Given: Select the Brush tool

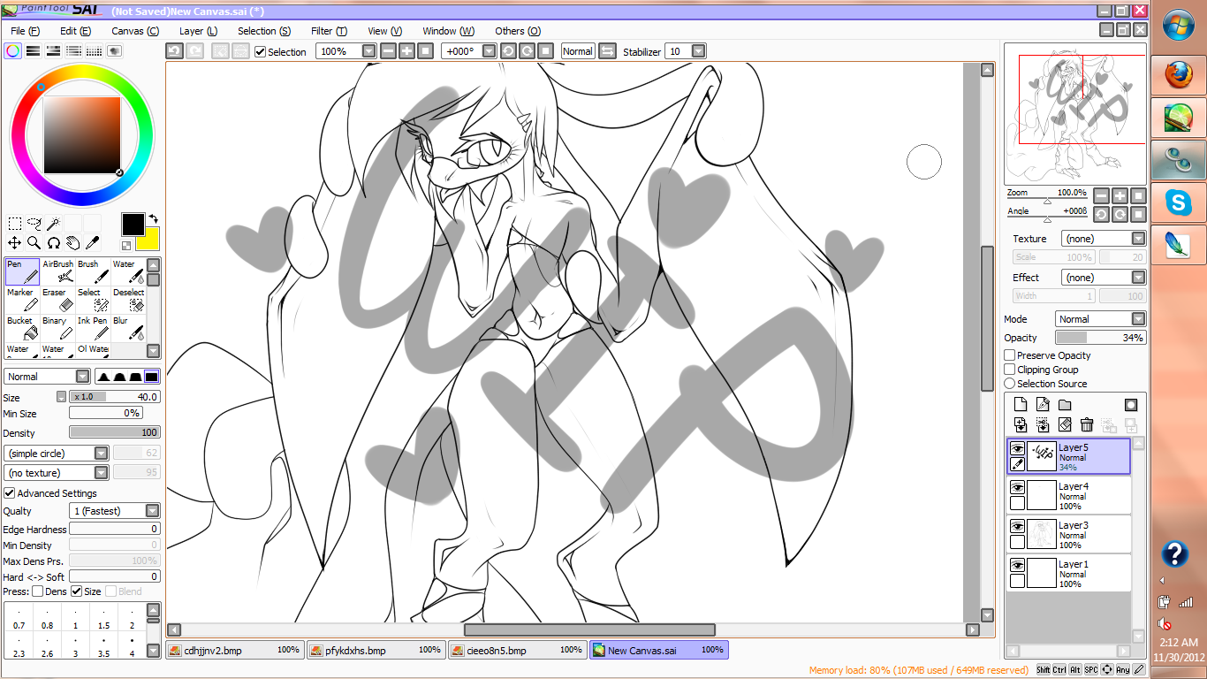Looking at the screenshot, I should [x=93, y=271].
